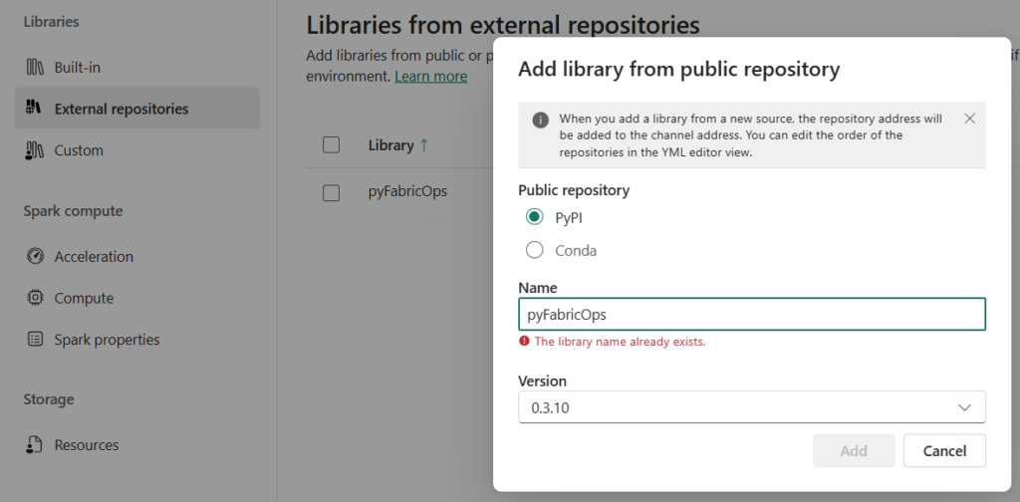Select the PyPI radio button
Screen dimensions: 1020x502
click(535, 217)
